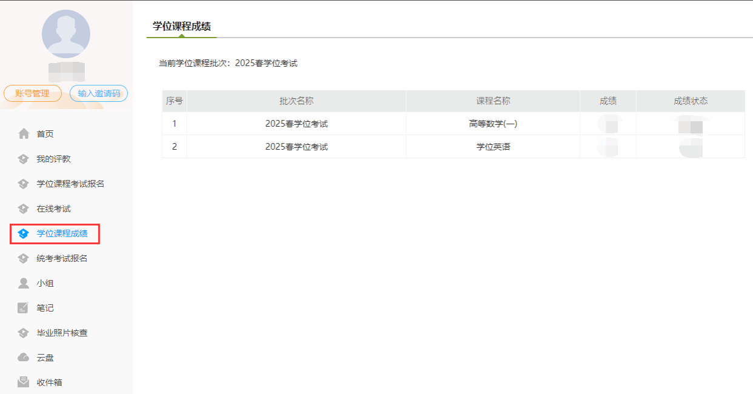Viewport: 753px width, 394px height.
Task: Select the 学位课程成绩 tab heading
Action: point(181,26)
